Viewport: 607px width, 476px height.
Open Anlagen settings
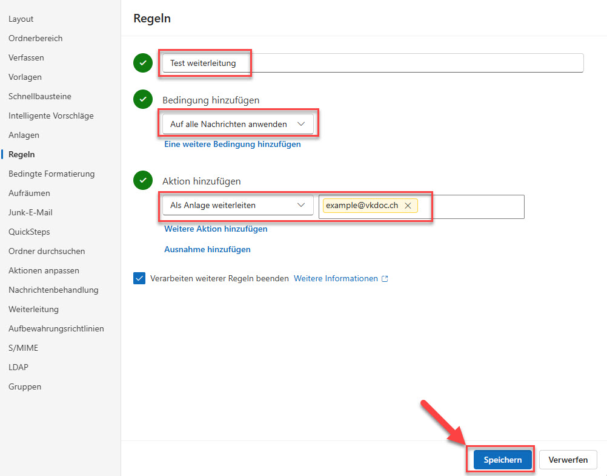point(24,135)
